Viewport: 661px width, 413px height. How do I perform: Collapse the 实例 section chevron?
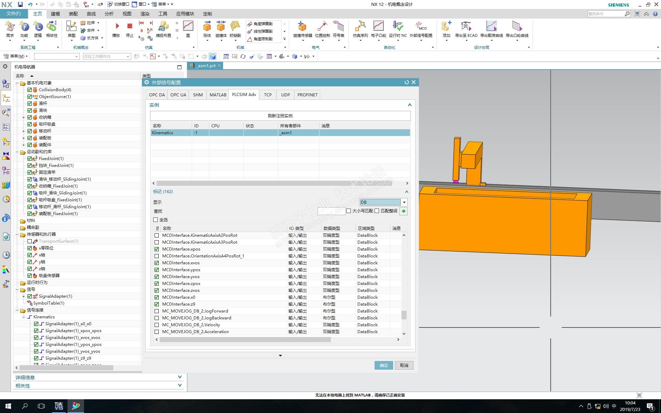410,105
